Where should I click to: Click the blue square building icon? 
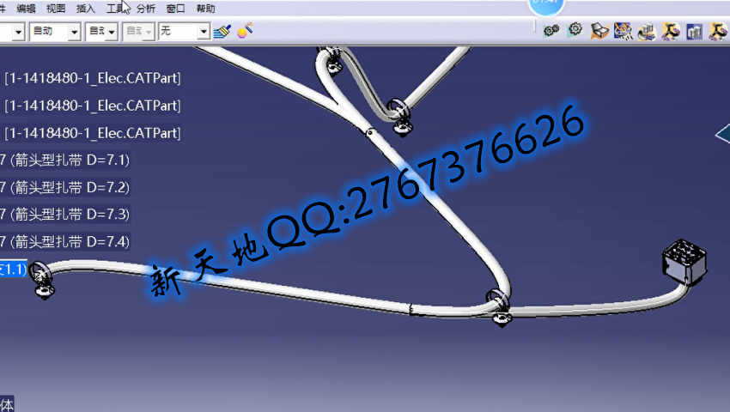[x=694, y=32]
